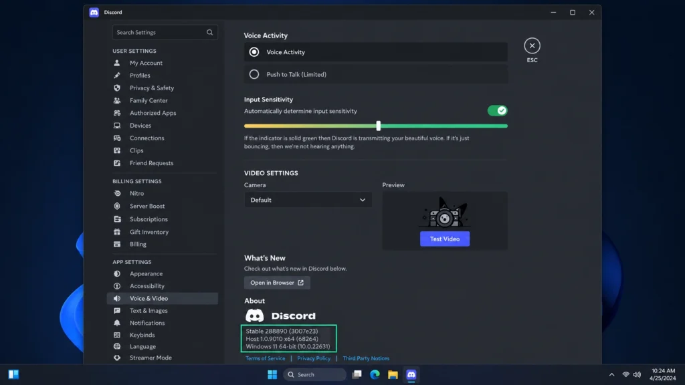The width and height of the screenshot is (685, 385).
Task: Open Task View from taskbar
Action: pyautogui.click(x=357, y=374)
